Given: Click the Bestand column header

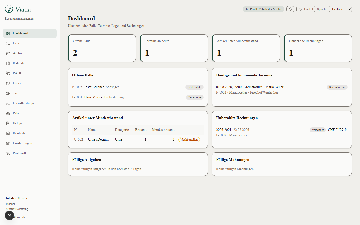Looking at the screenshot, I should click(141, 130).
